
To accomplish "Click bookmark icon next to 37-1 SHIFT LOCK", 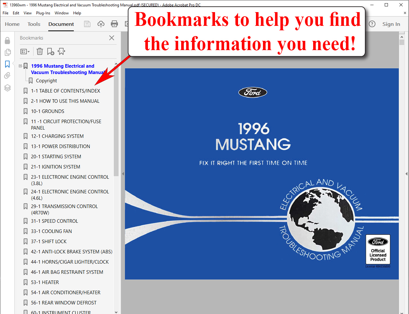I will coord(26,242).
